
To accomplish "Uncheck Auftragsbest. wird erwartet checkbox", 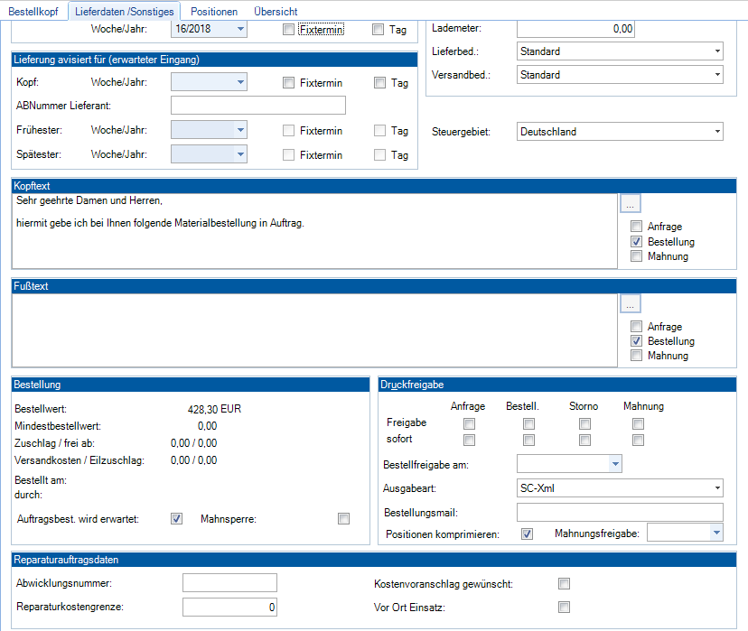I will click(x=177, y=518).
